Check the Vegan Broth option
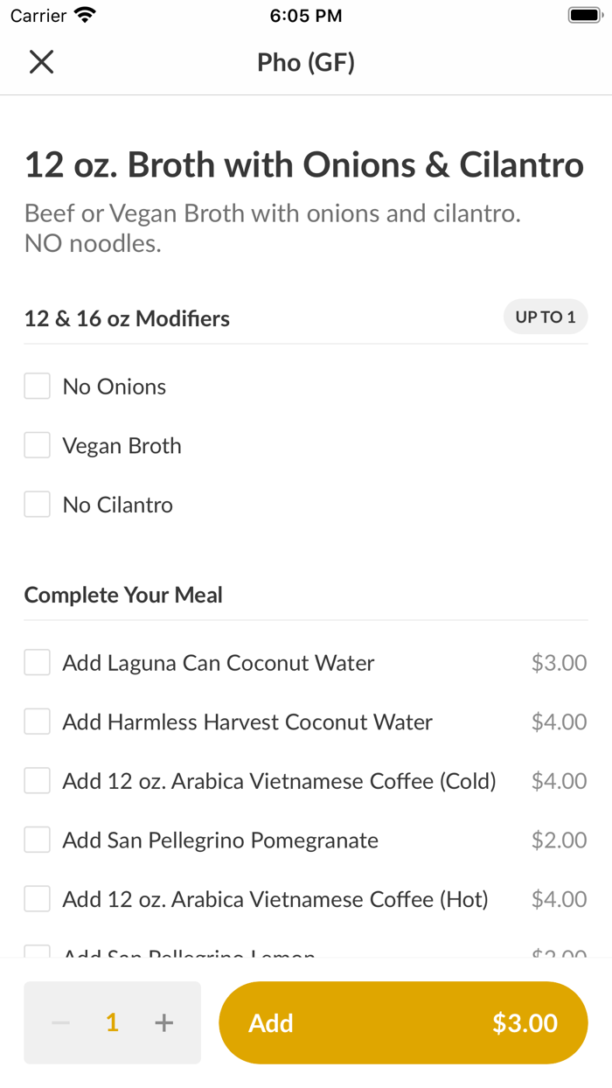Viewport: 612px width, 1088px height. click(x=36, y=445)
